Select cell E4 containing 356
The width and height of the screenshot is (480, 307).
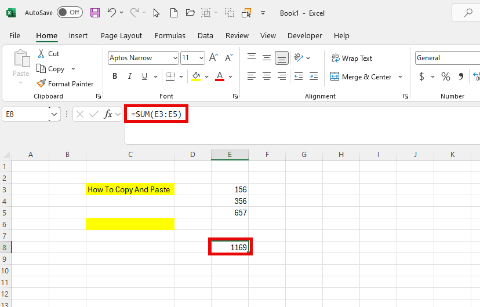point(230,201)
